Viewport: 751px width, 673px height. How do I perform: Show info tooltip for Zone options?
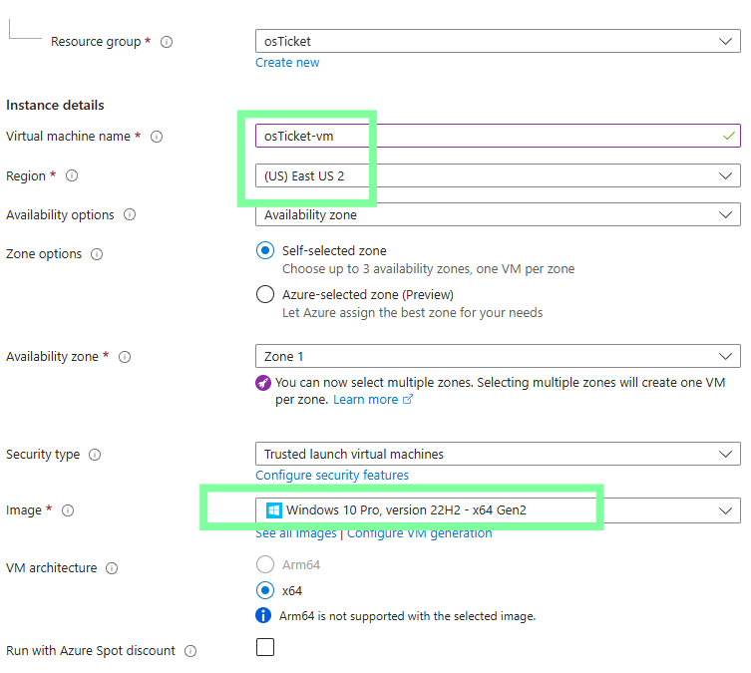pos(97,254)
